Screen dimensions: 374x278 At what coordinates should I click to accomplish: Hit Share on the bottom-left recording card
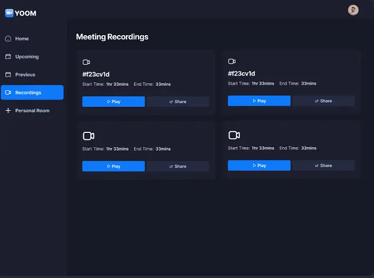click(178, 166)
